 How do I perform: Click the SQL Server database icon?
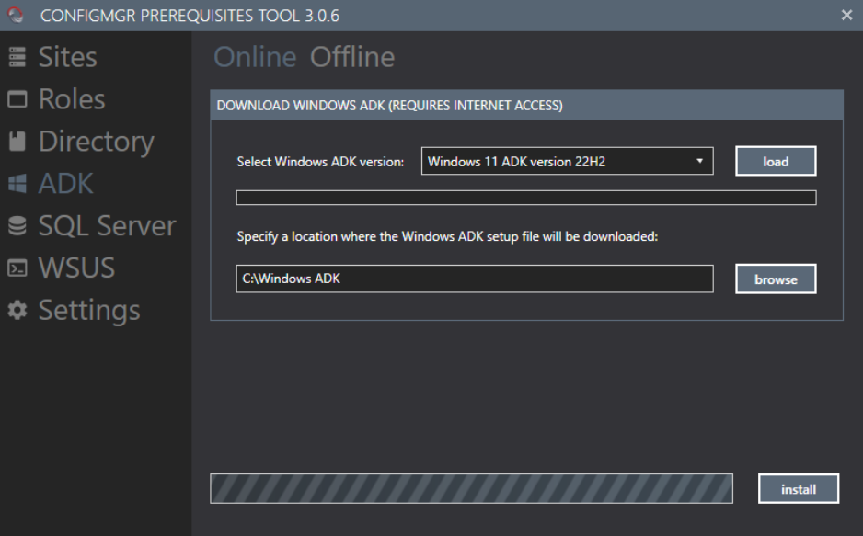pyautogui.click(x=17, y=226)
